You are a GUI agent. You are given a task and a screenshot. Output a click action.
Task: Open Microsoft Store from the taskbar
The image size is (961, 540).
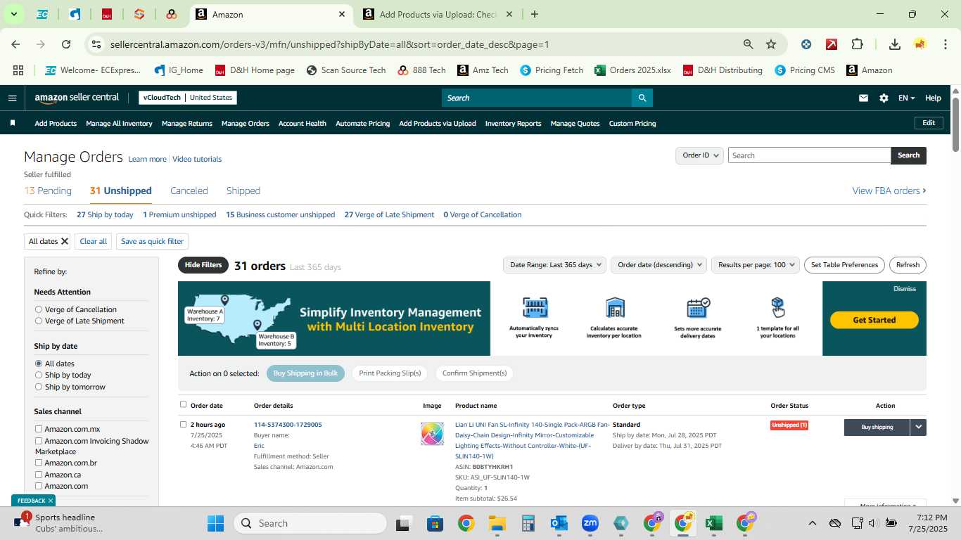(x=435, y=523)
